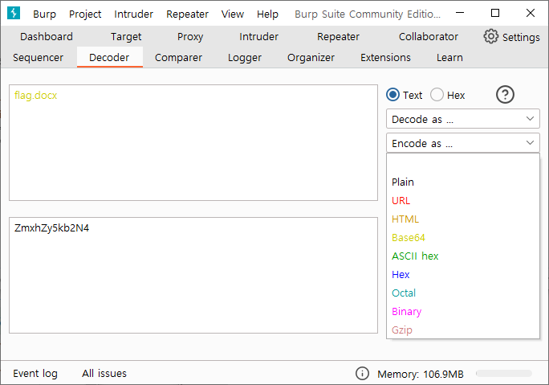Viewport: 549px width, 385px height.
Task: Click the ZmxhZy5kb2N4 output text area
Action: click(193, 275)
